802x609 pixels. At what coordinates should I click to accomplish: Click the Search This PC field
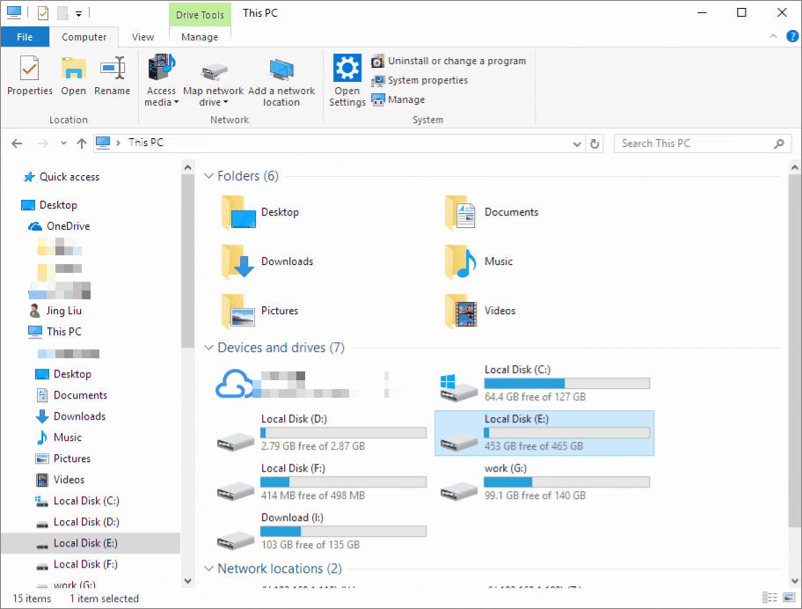pyautogui.click(x=695, y=143)
